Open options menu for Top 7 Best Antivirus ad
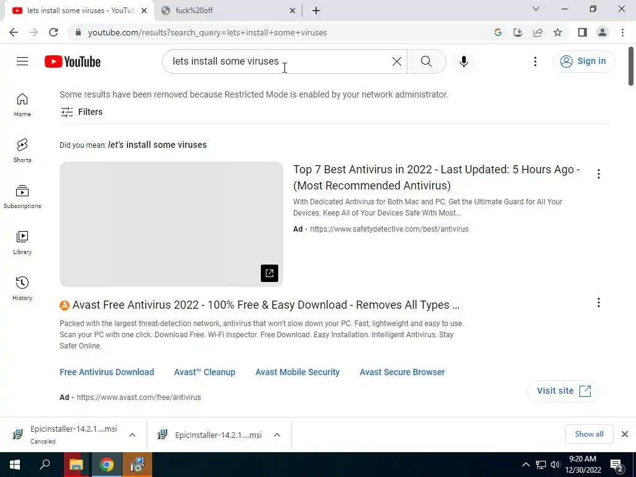636x477 pixels. (598, 174)
